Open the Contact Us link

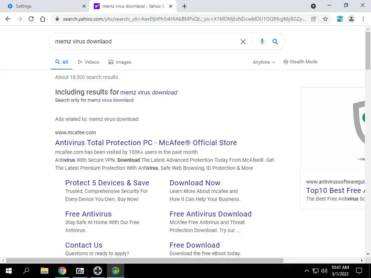coord(84,245)
